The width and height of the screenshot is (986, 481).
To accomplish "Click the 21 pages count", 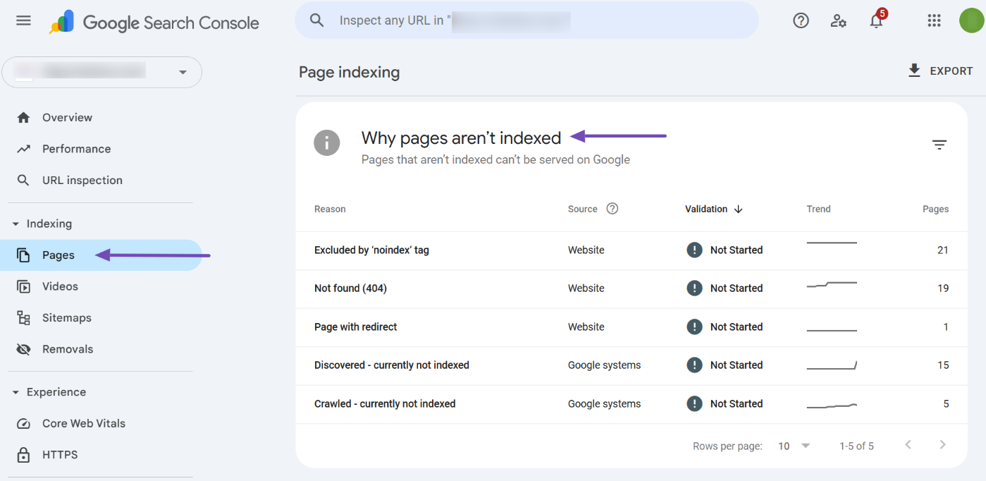I will click(943, 250).
